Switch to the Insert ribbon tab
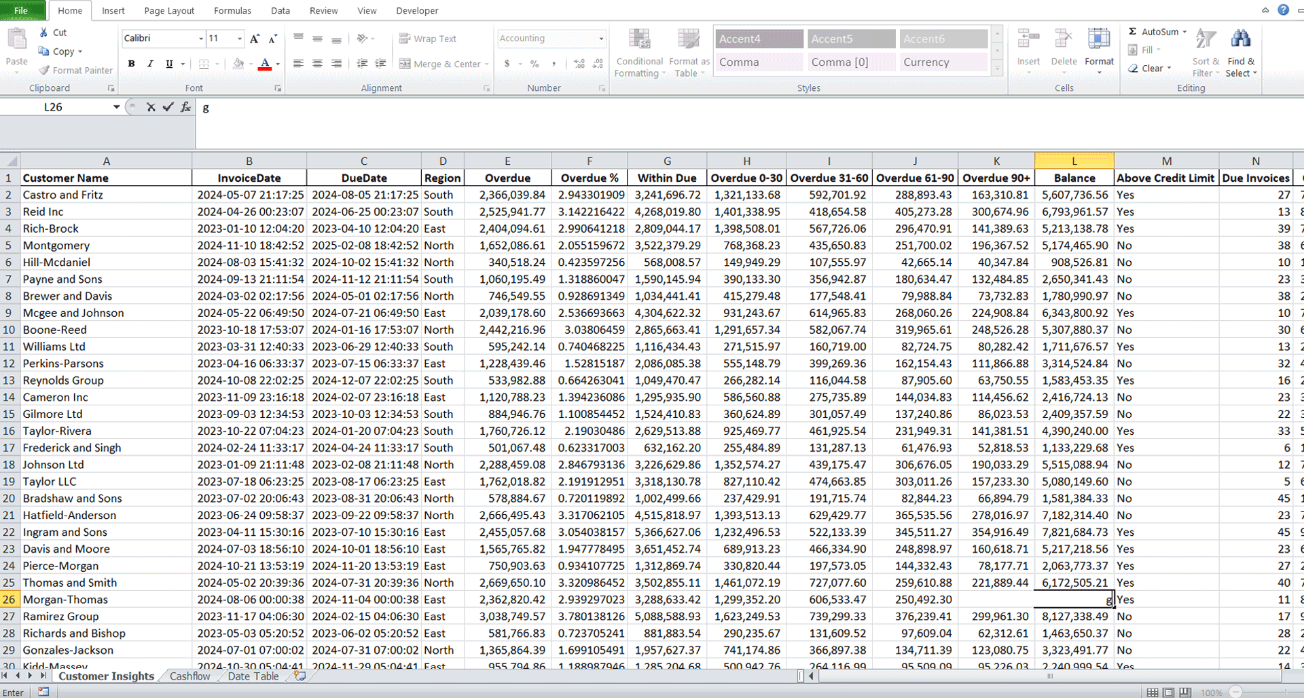1304x698 pixels. coord(113,11)
